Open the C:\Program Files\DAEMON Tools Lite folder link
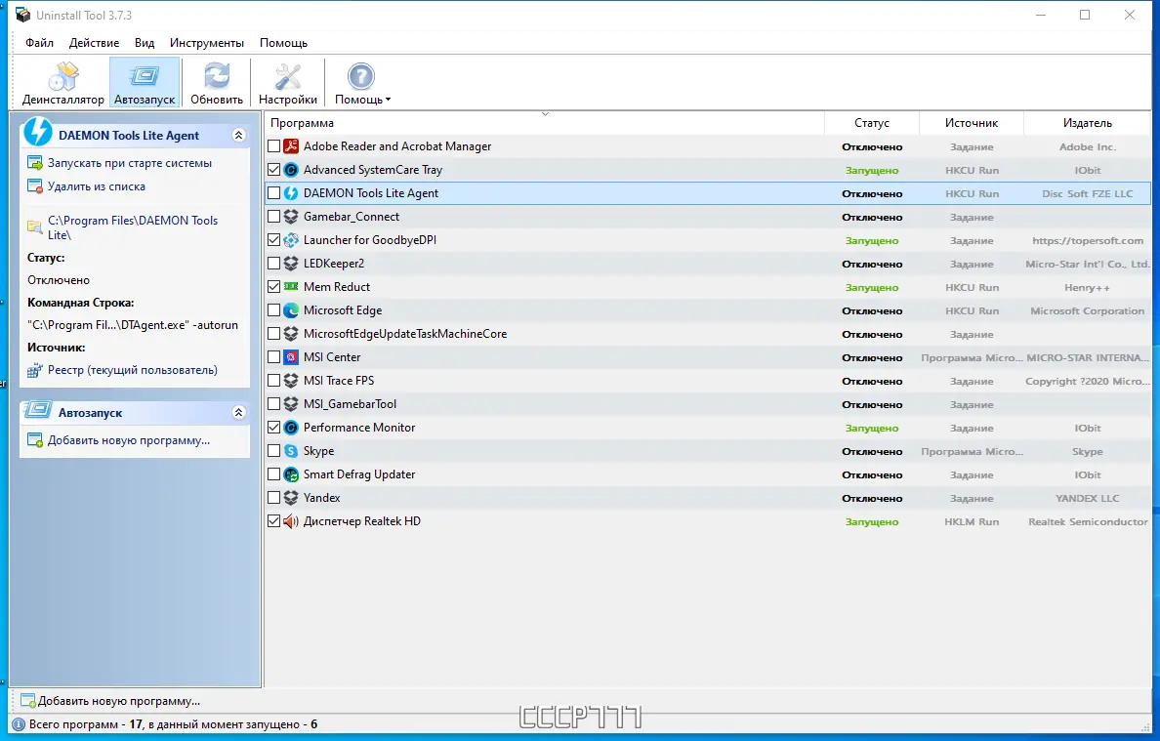Viewport: 1160px width, 741px height. 133,227
